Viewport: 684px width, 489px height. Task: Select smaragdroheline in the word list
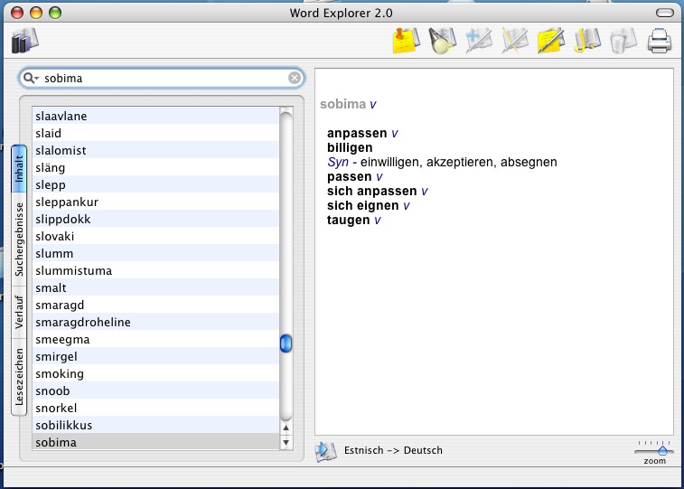[x=155, y=322]
